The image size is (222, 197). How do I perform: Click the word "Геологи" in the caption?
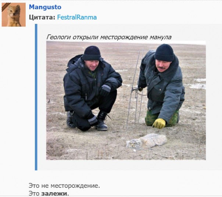[58, 37]
